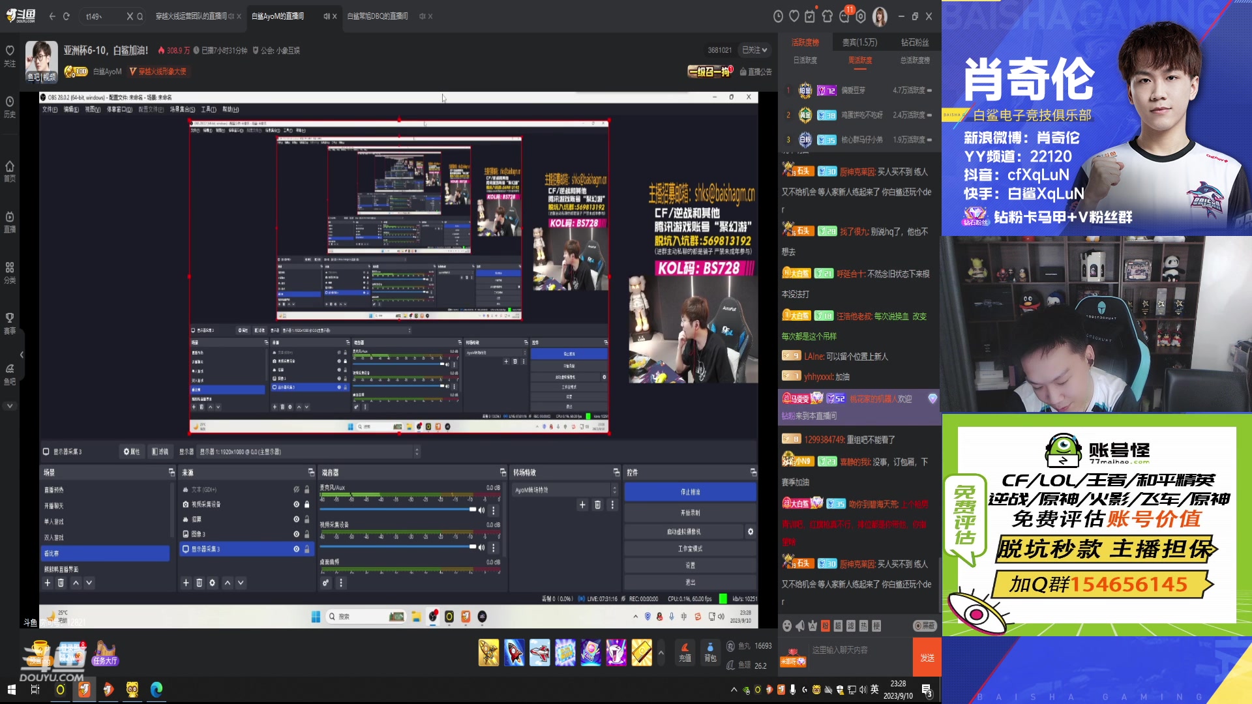The image size is (1252, 704).
Task: Send the golden rocket gift
Action: [488, 653]
